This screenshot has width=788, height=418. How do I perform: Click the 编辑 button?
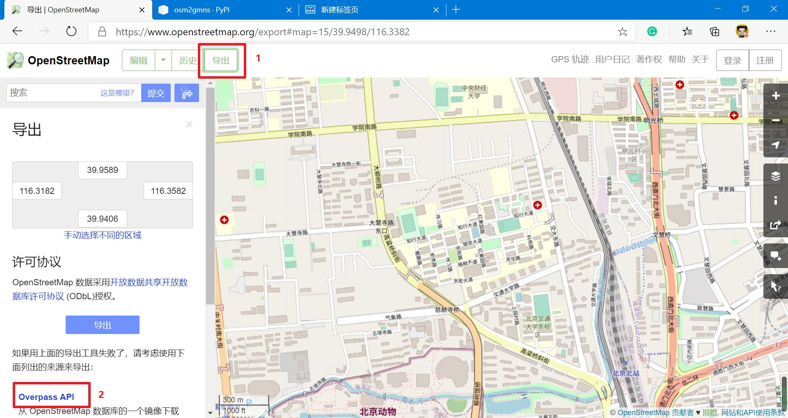(139, 60)
